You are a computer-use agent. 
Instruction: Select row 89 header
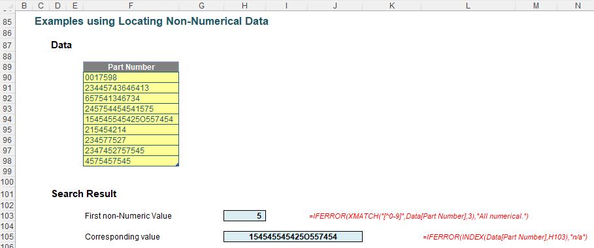(7, 67)
